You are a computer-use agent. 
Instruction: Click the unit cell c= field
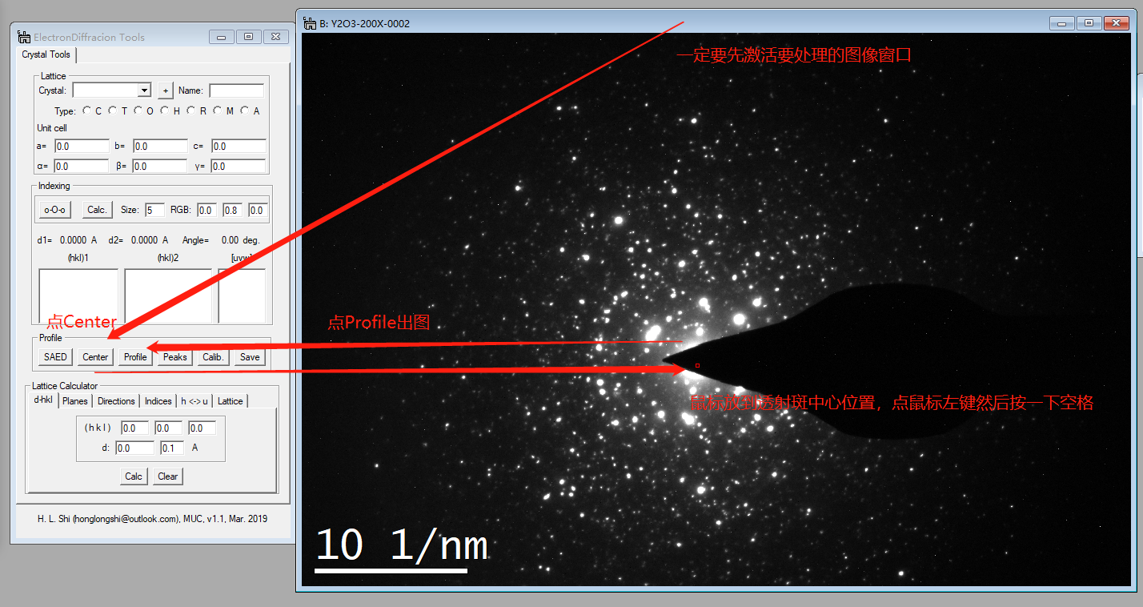[x=239, y=147]
